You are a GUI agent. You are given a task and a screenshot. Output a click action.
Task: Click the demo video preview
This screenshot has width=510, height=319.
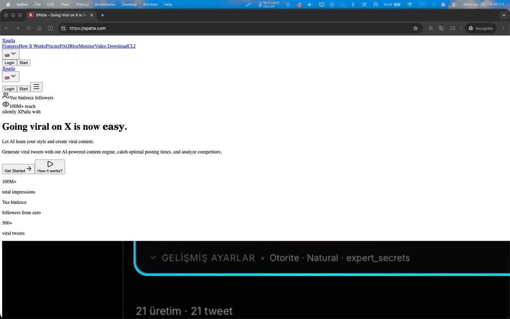(256, 279)
